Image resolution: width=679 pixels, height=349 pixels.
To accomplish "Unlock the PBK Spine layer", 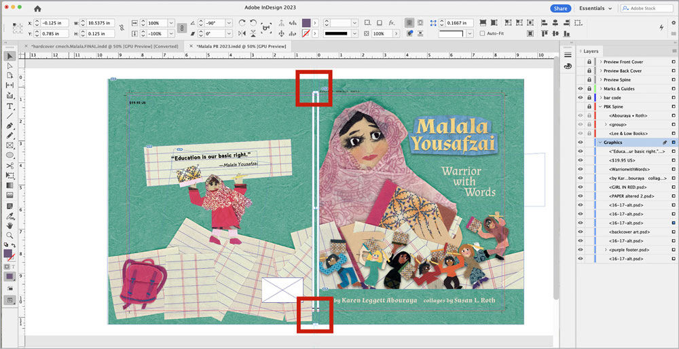I will [x=589, y=107].
